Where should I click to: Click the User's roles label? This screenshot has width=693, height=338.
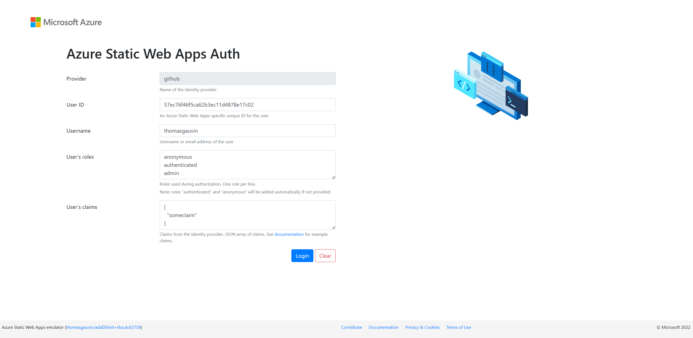(80, 157)
